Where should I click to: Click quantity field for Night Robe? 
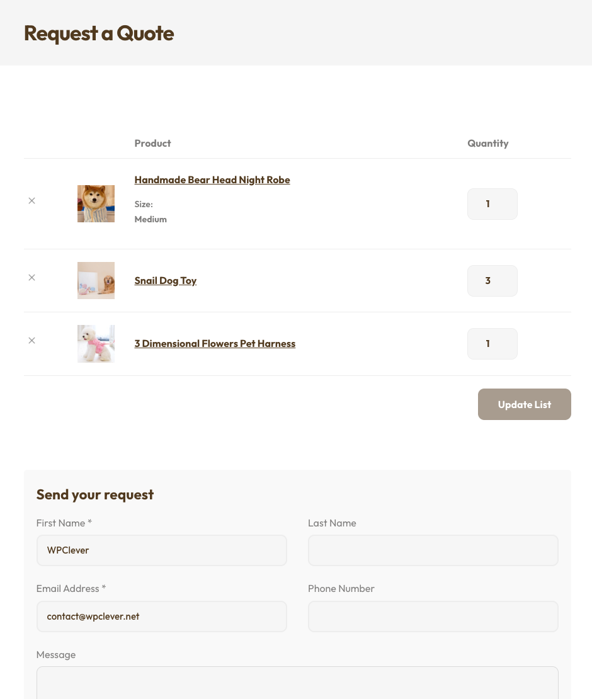(492, 204)
